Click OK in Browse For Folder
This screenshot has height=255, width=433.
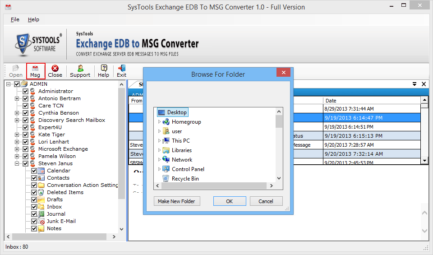coord(230,201)
